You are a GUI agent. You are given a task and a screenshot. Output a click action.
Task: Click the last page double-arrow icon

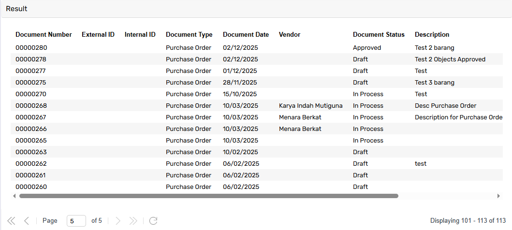pyautogui.click(x=133, y=221)
